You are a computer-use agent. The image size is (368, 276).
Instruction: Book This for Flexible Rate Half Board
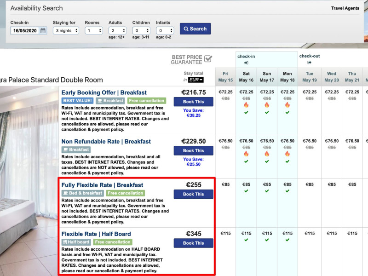pos(193,243)
